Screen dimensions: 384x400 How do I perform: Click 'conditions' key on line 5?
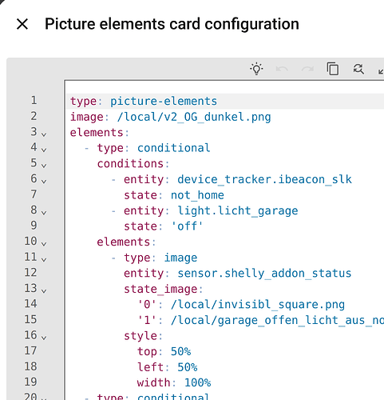click(x=130, y=164)
